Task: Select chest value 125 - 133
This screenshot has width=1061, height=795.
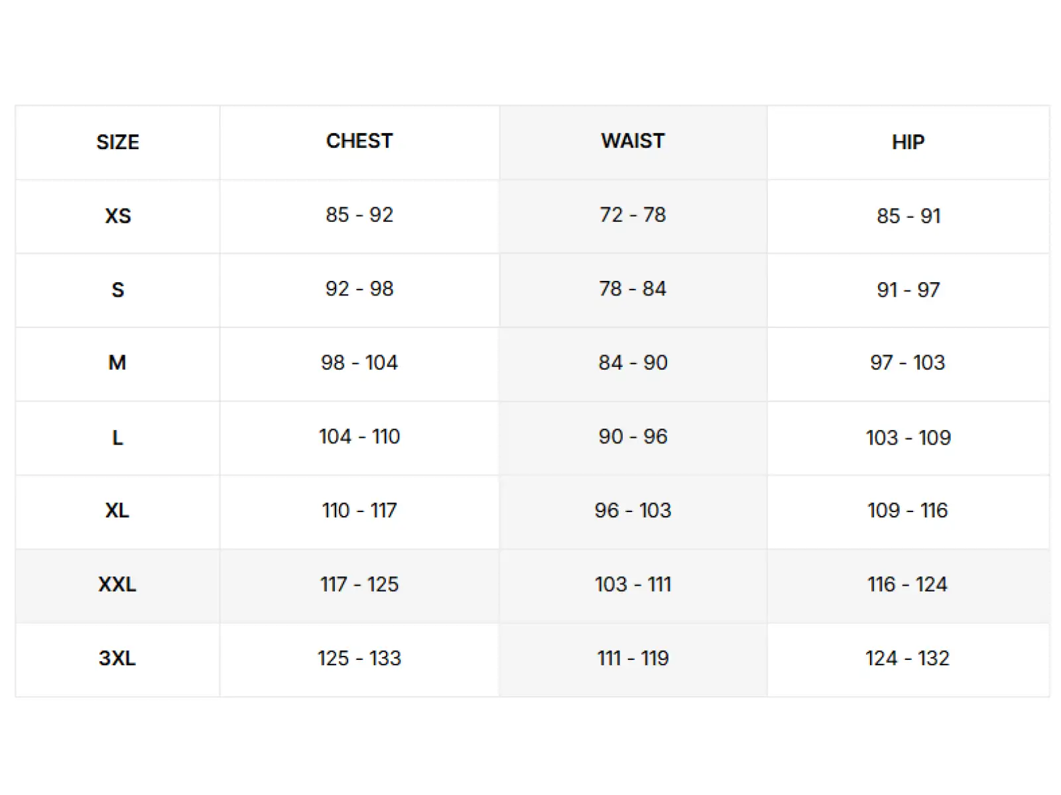Action: [x=359, y=659]
